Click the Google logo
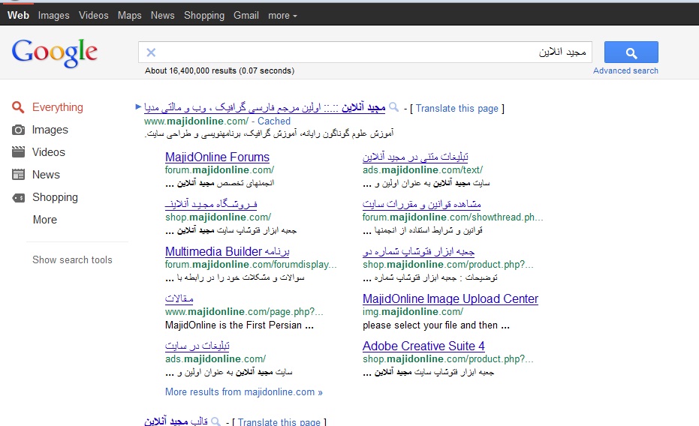699x426 pixels. 54,53
